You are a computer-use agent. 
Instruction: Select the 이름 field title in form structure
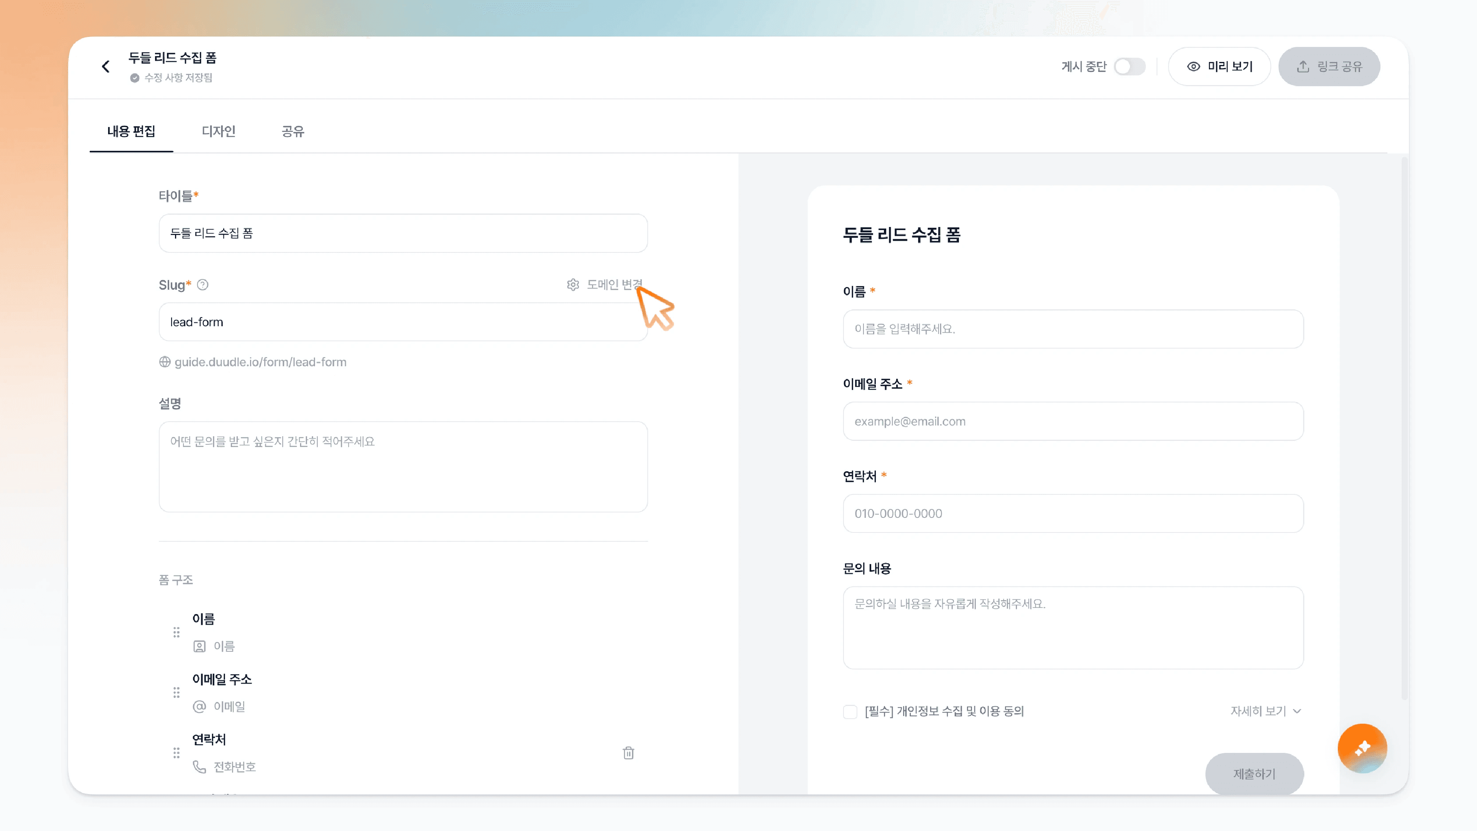point(203,619)
